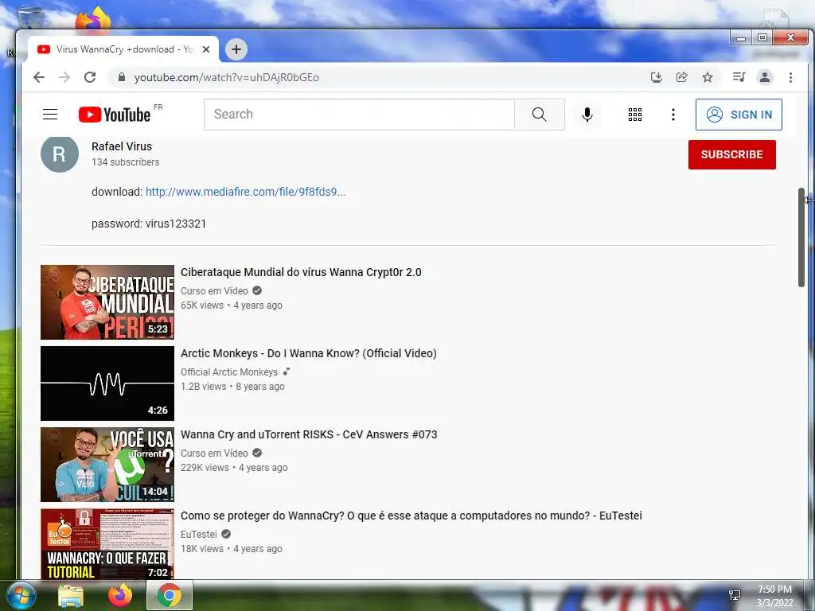815x611 pixels.
Task: Click the page vertical scrollbar thumb
Action: click(x=801, y=237)
